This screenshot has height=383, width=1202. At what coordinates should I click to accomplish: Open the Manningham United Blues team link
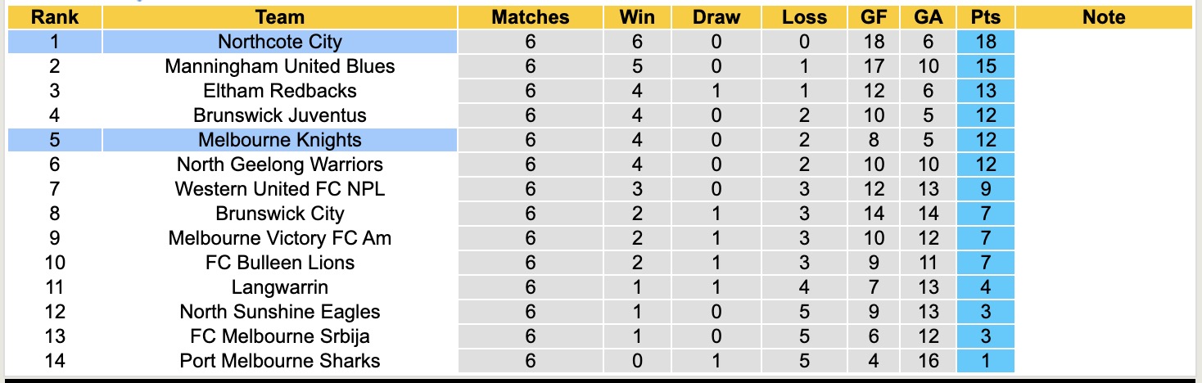coord(280,66)
